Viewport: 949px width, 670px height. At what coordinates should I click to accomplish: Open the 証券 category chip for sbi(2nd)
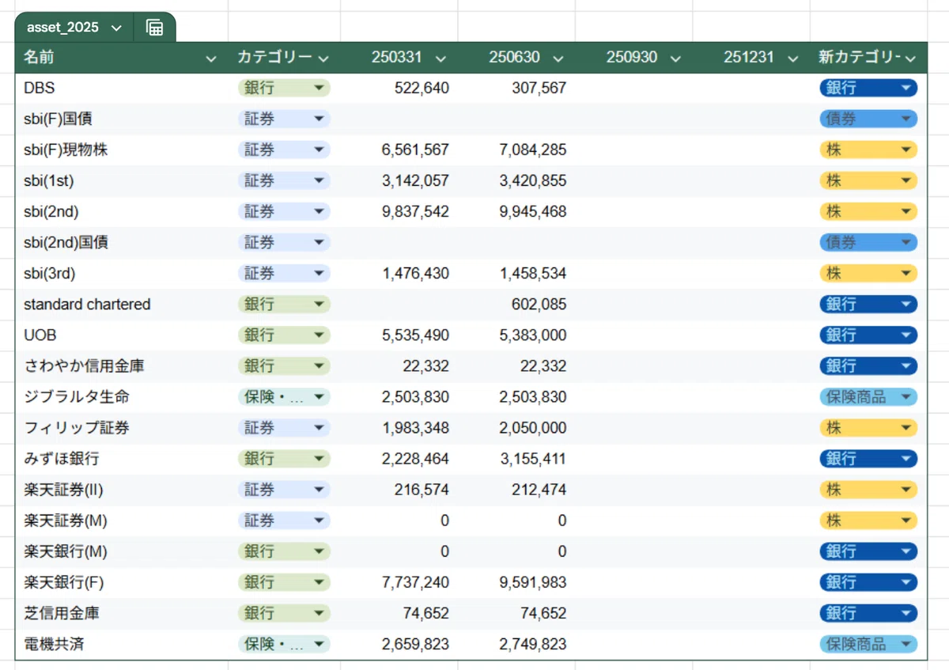[284, 212]
